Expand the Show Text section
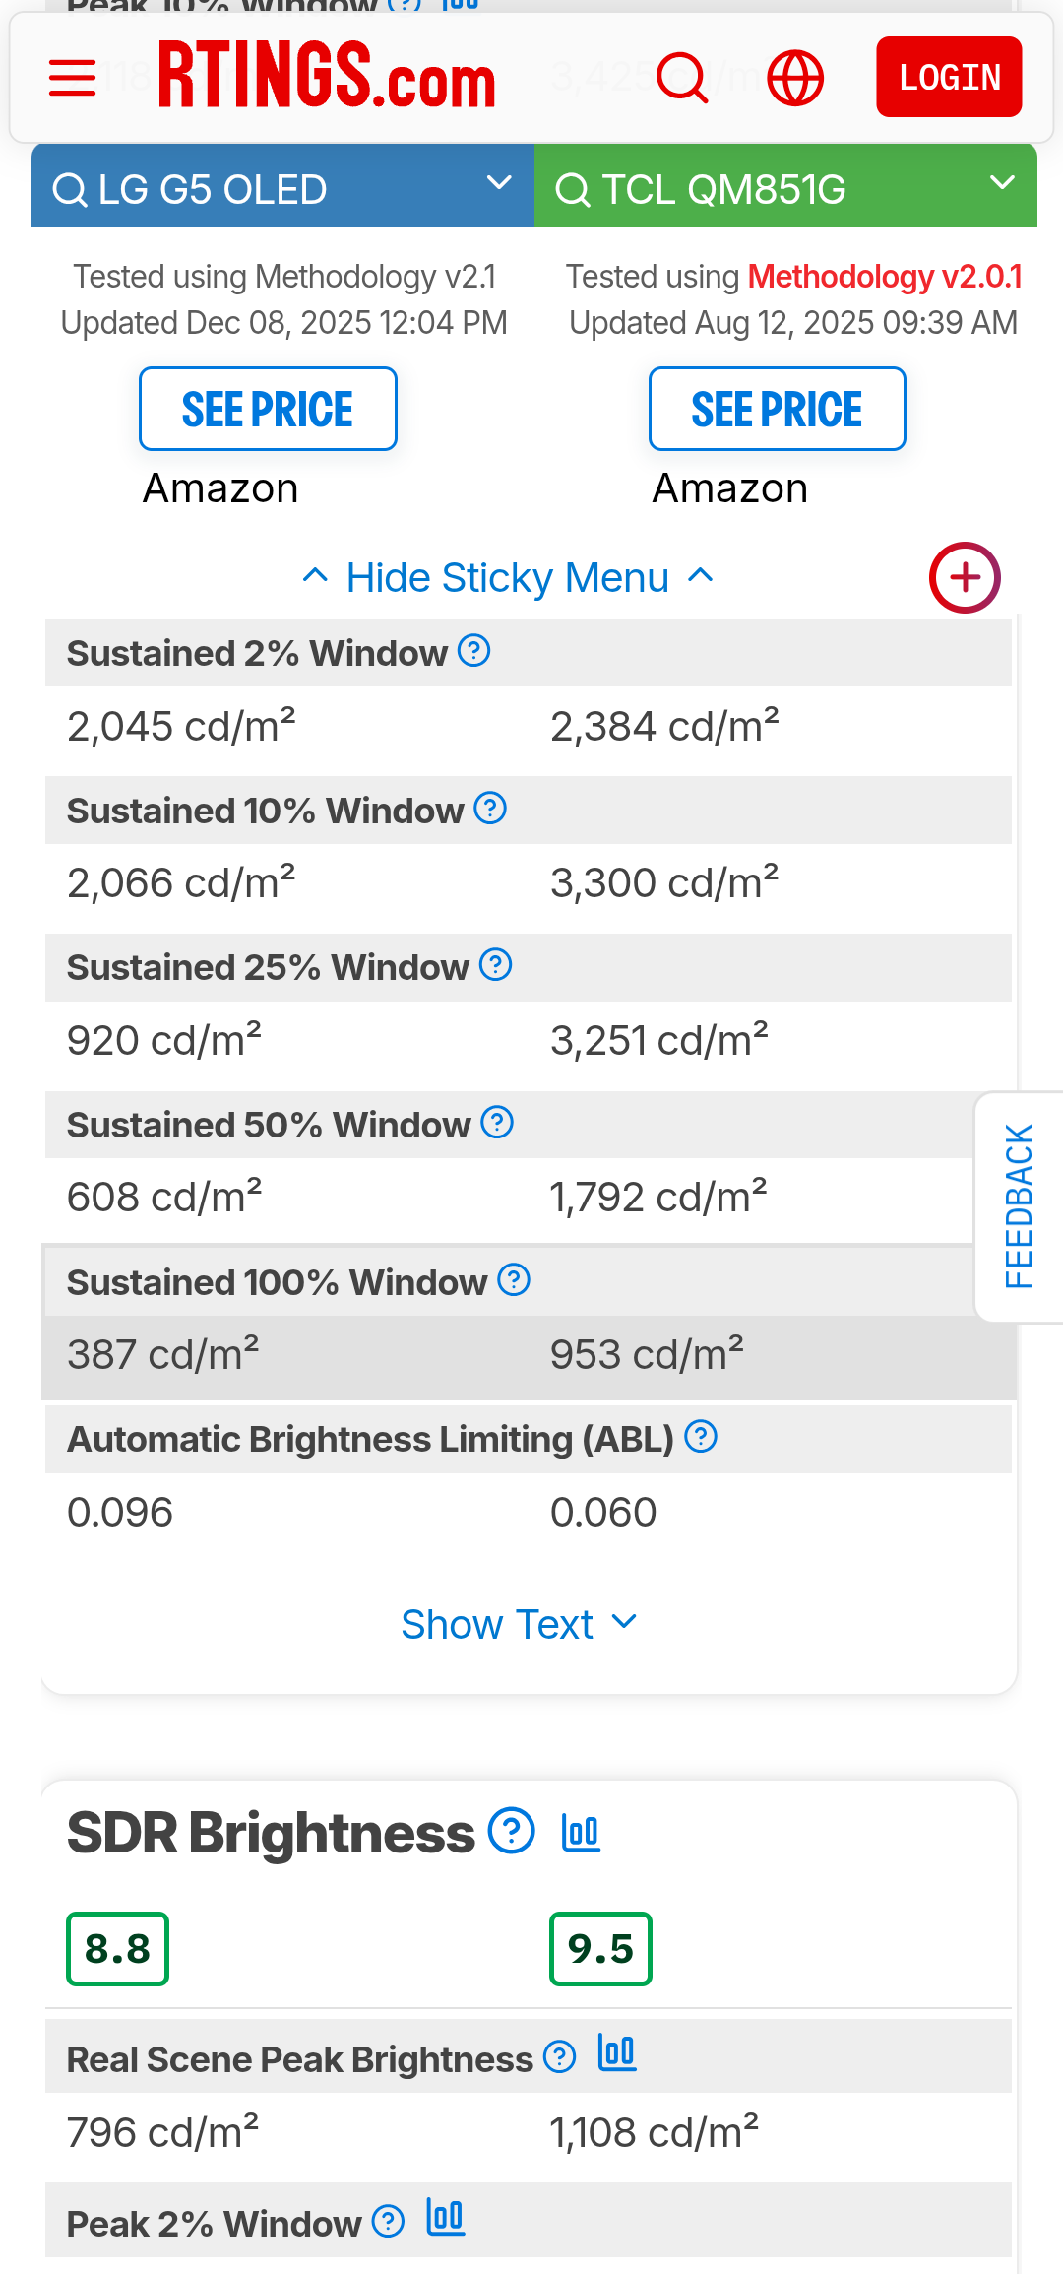The width and height of the screenshot is (1063, 2274). 519,1624
